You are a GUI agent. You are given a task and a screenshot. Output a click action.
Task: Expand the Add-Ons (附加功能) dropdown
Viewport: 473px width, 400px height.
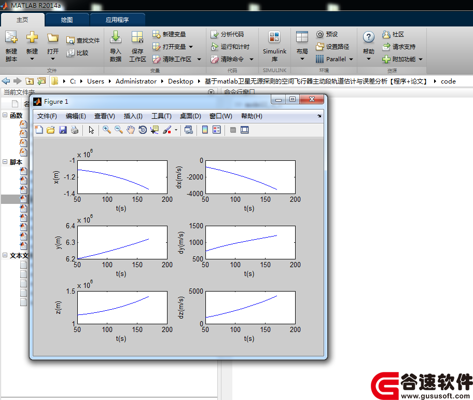(421, 59)
